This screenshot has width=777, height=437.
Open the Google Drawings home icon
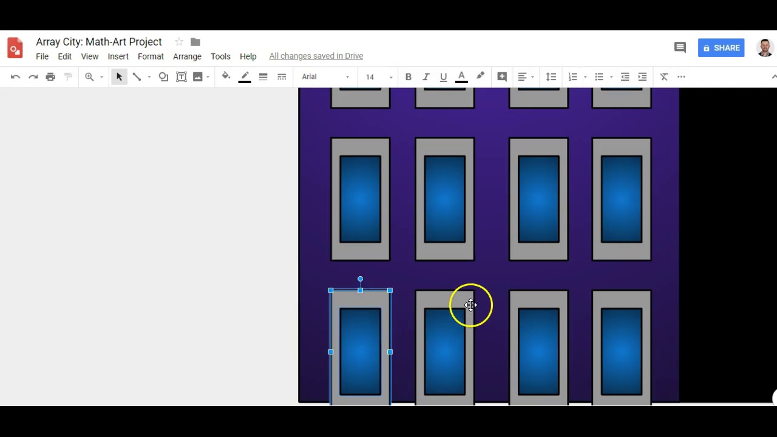point(15,48)
